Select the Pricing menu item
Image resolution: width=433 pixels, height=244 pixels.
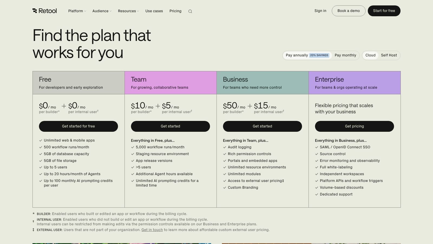(175, 11)
